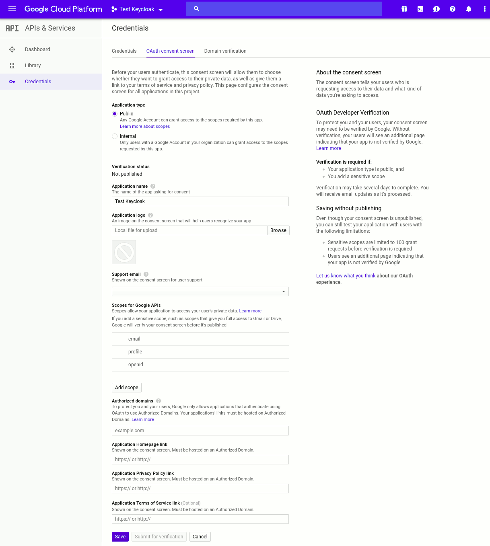Screen dimensions: 490x546
Task: Open the Test Keycloak project selector
Action: tap(137, 9)
